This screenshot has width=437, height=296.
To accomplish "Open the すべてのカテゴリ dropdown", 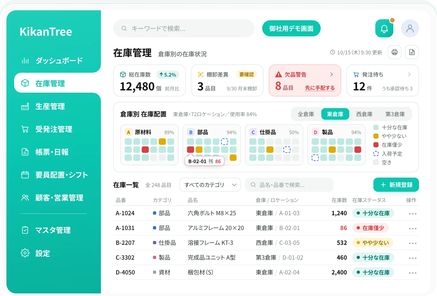I will click(210, 185).
